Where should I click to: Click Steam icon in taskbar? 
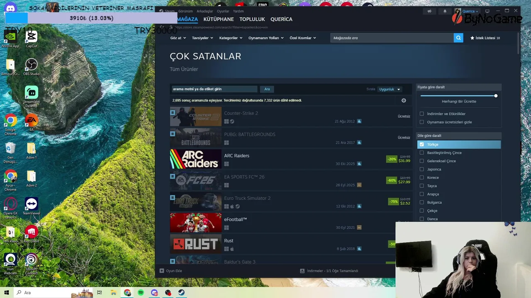point(182,293)
